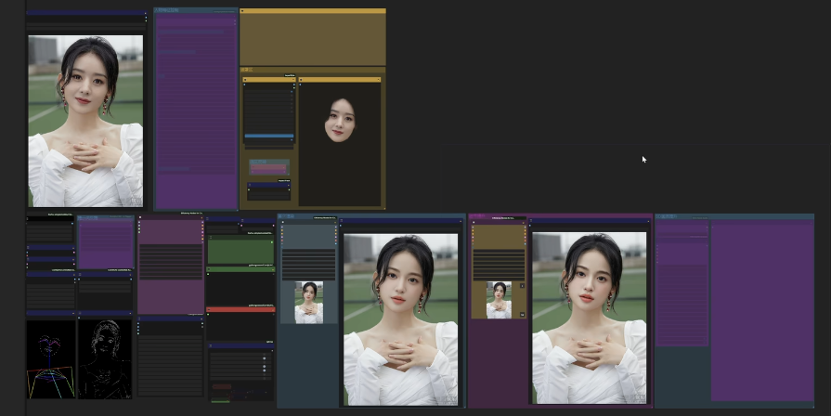This screenshot has width=831, height=416.
Task: Select the large purple note panel at top
Action: click(196, 102)
